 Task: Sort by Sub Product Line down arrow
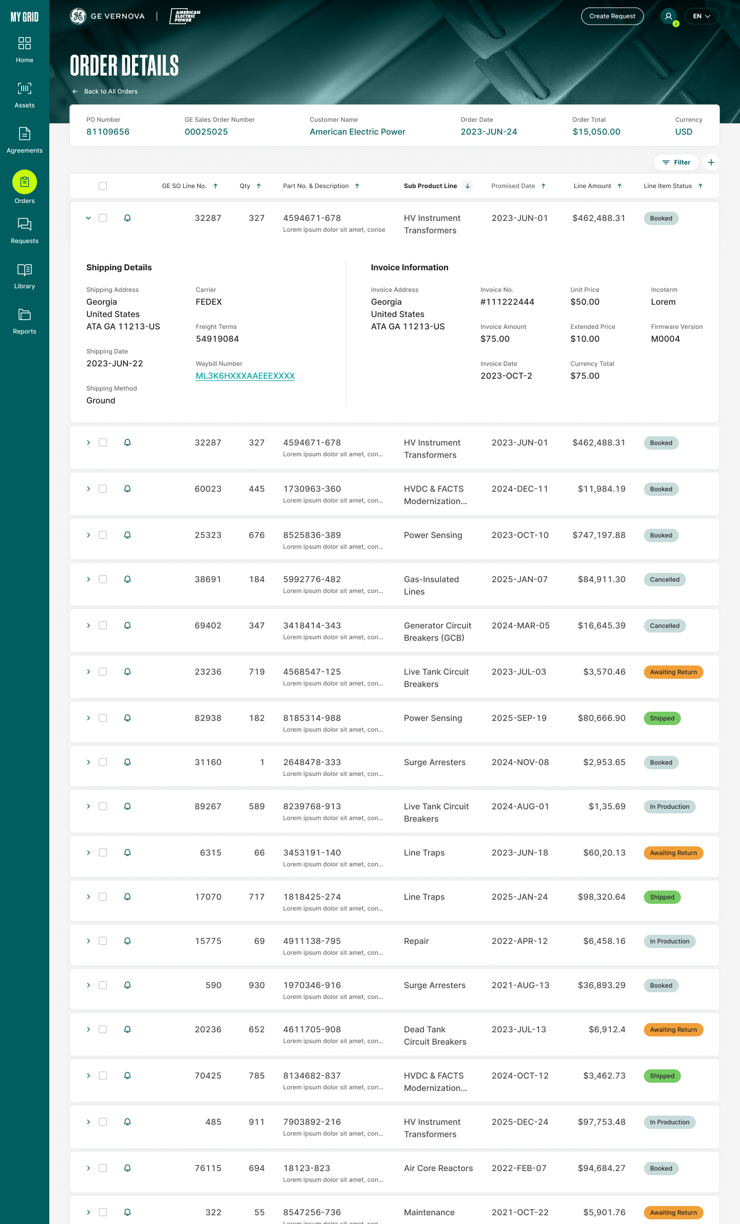(x=468, y=186)
